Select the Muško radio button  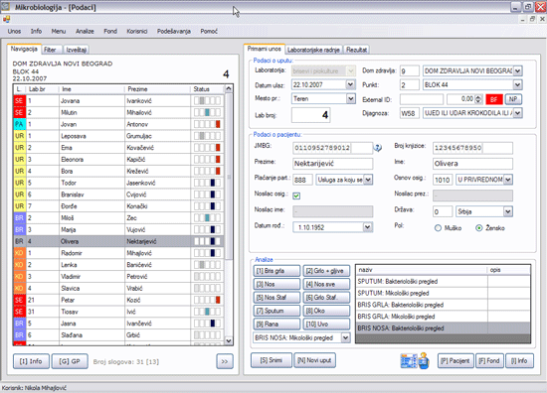tap(438, 228)
